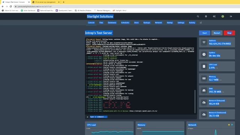The image size is (240, 135).
Task: Open the servers list icon in header
Action: (x=206, y=16)
